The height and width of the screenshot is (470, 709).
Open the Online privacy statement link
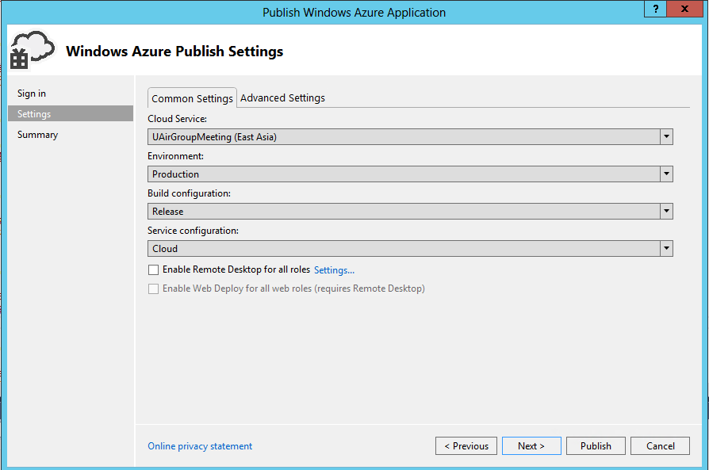click(x=200, y=446)
